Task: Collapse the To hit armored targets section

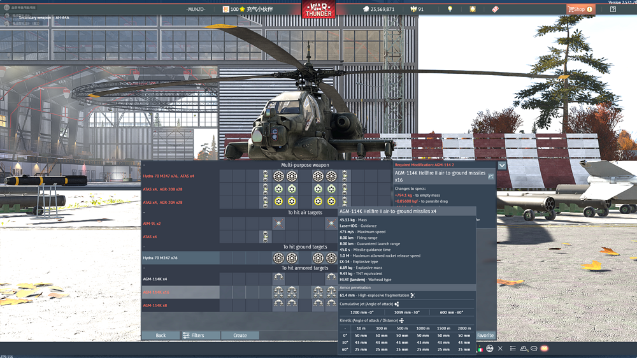Action: click(144, 268)
